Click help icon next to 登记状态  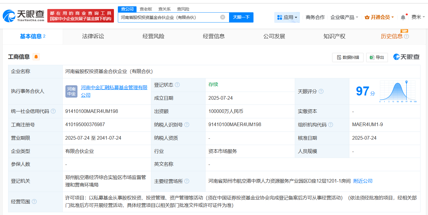(177, 85)
